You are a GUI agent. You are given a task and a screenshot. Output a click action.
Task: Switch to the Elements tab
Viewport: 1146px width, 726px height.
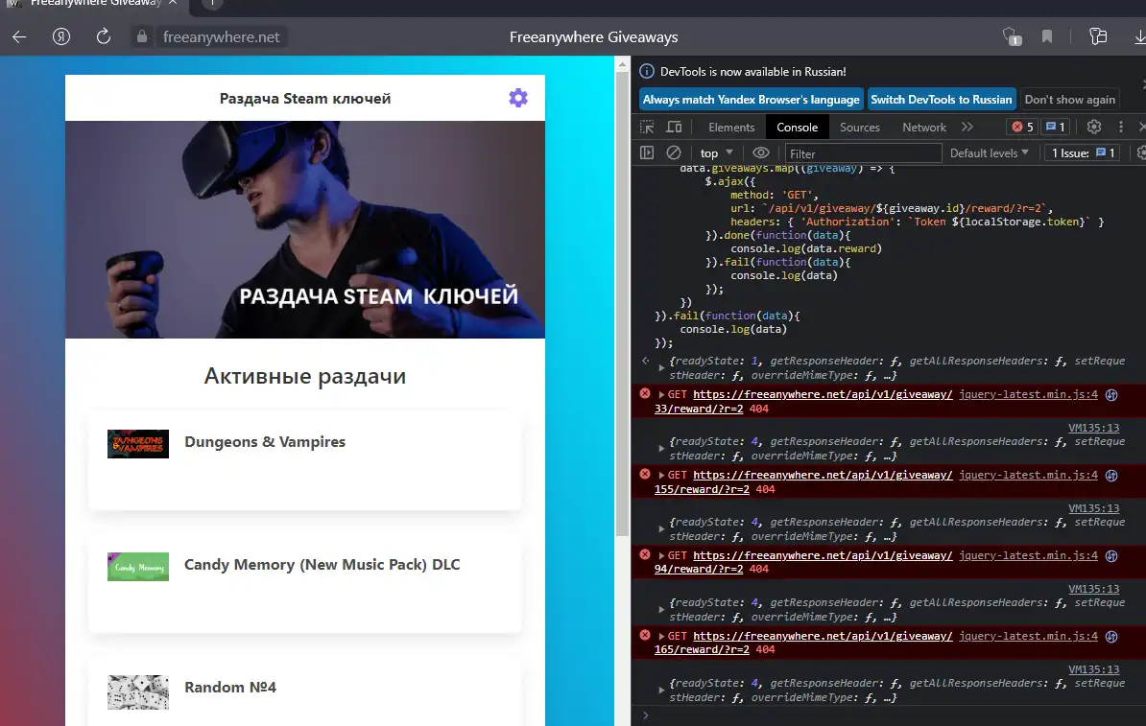(731, 127)
